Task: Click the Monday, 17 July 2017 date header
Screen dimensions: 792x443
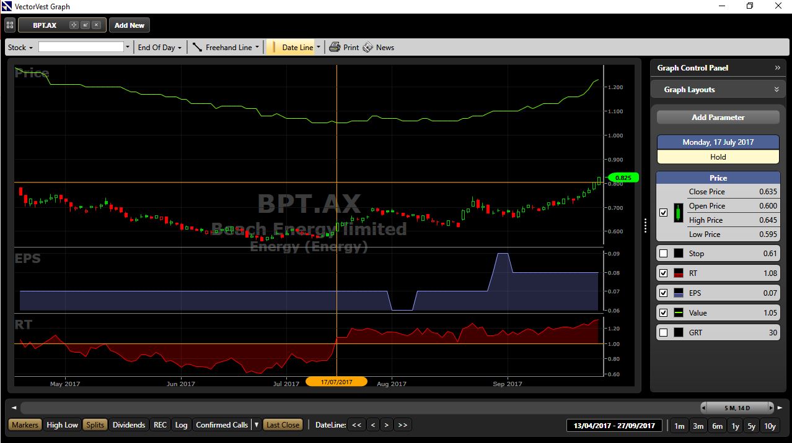Action: point(718,142)
